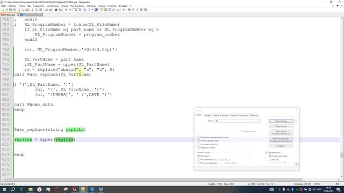The image size is (344, 193).
Task: Click Подсчитать count button
Action: pyautogui.click(x=281, y=127)
